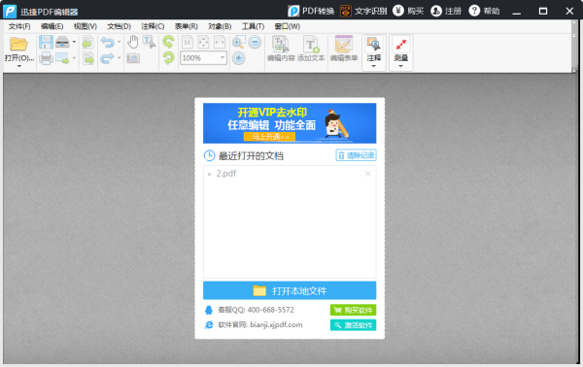583x367 pixels.
Task: Open the bianji.xjpdf.com website link
Action: point(276,324)
